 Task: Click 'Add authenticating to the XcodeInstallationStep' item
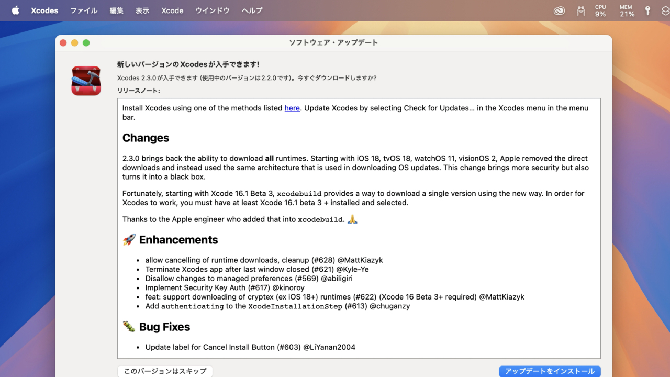tap(278, 306)
